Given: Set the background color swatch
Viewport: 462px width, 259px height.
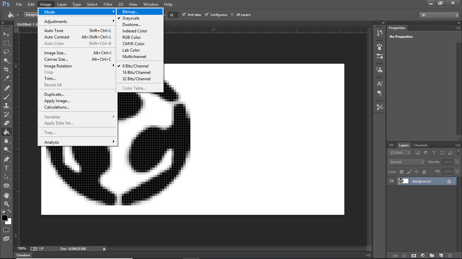Looking at the screenshot, I should point(9,222).
